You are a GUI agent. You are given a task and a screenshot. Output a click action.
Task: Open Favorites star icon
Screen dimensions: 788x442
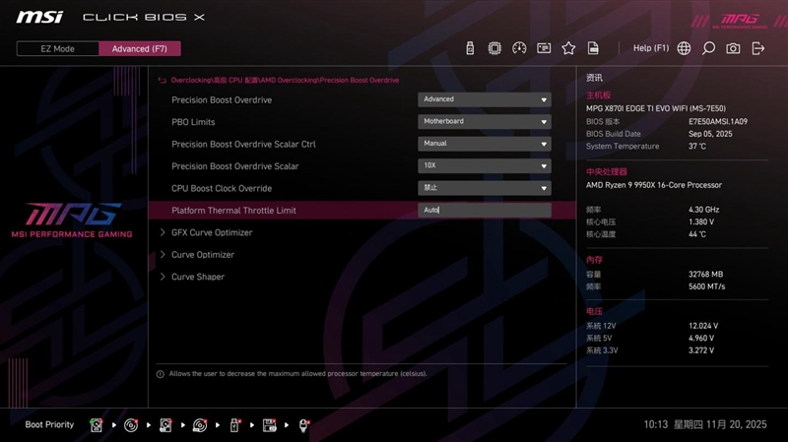click(568, 48)
